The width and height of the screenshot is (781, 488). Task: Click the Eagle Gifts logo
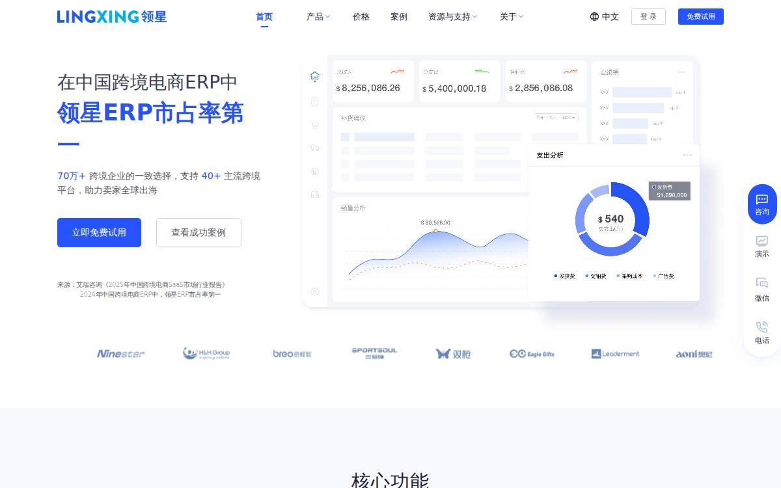[x=532, y=354]
